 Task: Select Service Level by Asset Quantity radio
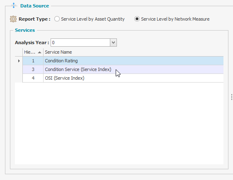(57, 19)
